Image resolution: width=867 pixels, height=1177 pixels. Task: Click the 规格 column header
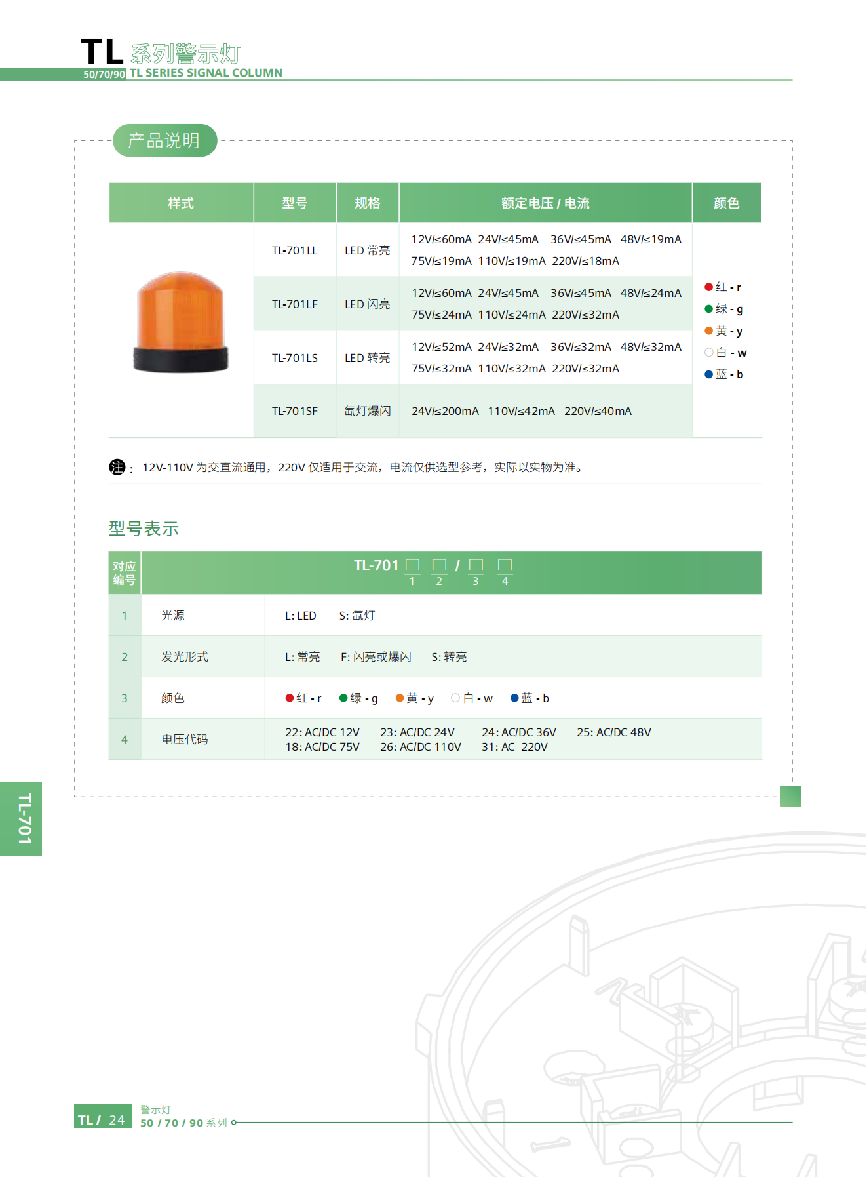pyautogui.click(x=368, y=203)
